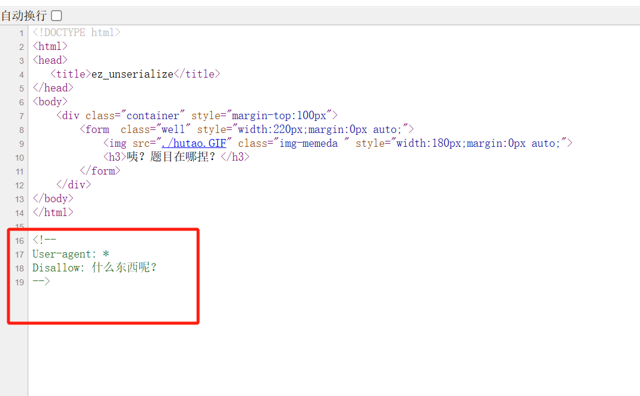Click the "container" class attribute value
The width and height of the screenshot is (640, 396).
point(153,116)
